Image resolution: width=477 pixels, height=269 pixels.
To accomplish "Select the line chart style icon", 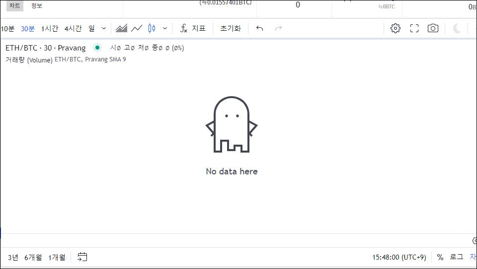I will pos(137,28).
